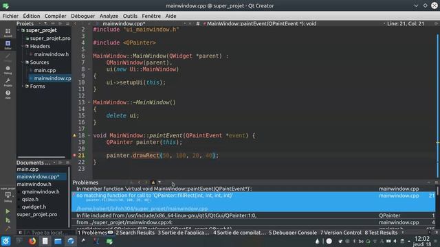Select main.cpp in open Documents list
The height and width of the screenshot is (247, 440).
(x=27, y=169)
